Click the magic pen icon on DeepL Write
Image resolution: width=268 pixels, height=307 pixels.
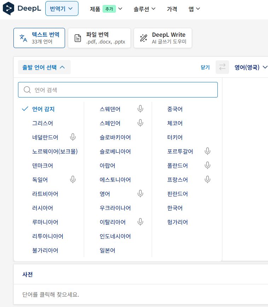tap(144, 38)
